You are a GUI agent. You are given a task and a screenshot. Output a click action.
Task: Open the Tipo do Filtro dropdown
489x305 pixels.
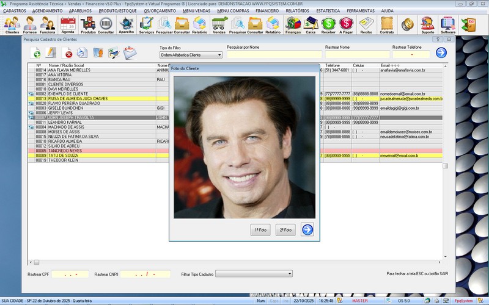click(x=191, y=55)
